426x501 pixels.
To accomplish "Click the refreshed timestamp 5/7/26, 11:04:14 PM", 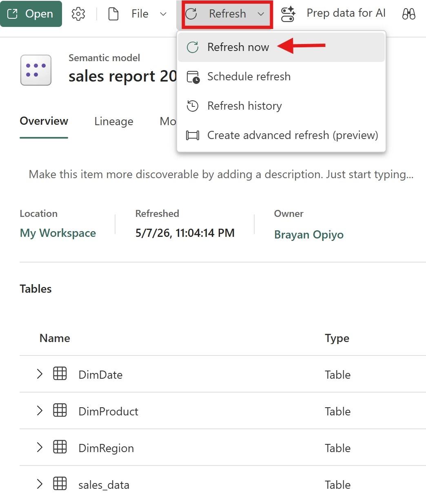I will pos(185,233).
